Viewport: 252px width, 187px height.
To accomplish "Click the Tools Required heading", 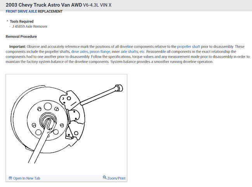I will click(x=22, y=22).
